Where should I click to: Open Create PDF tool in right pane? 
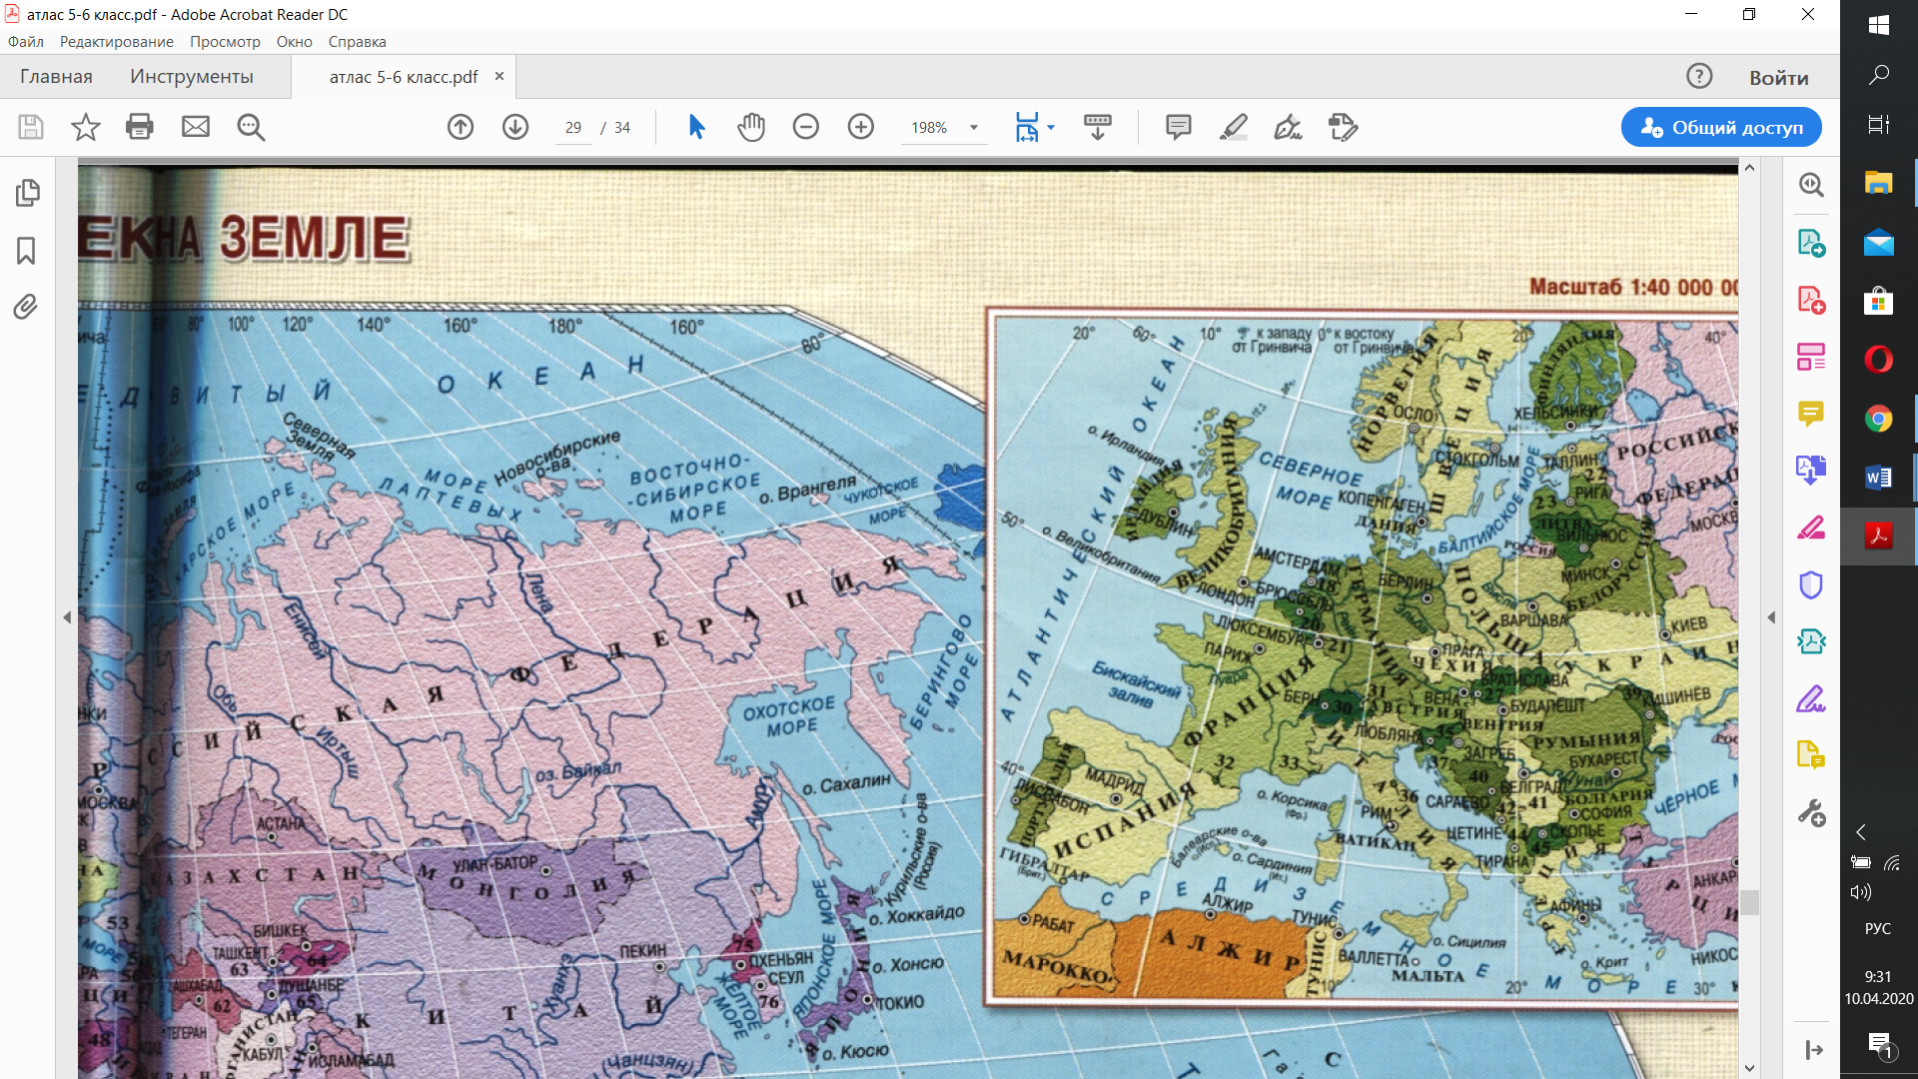(1811, 300)
